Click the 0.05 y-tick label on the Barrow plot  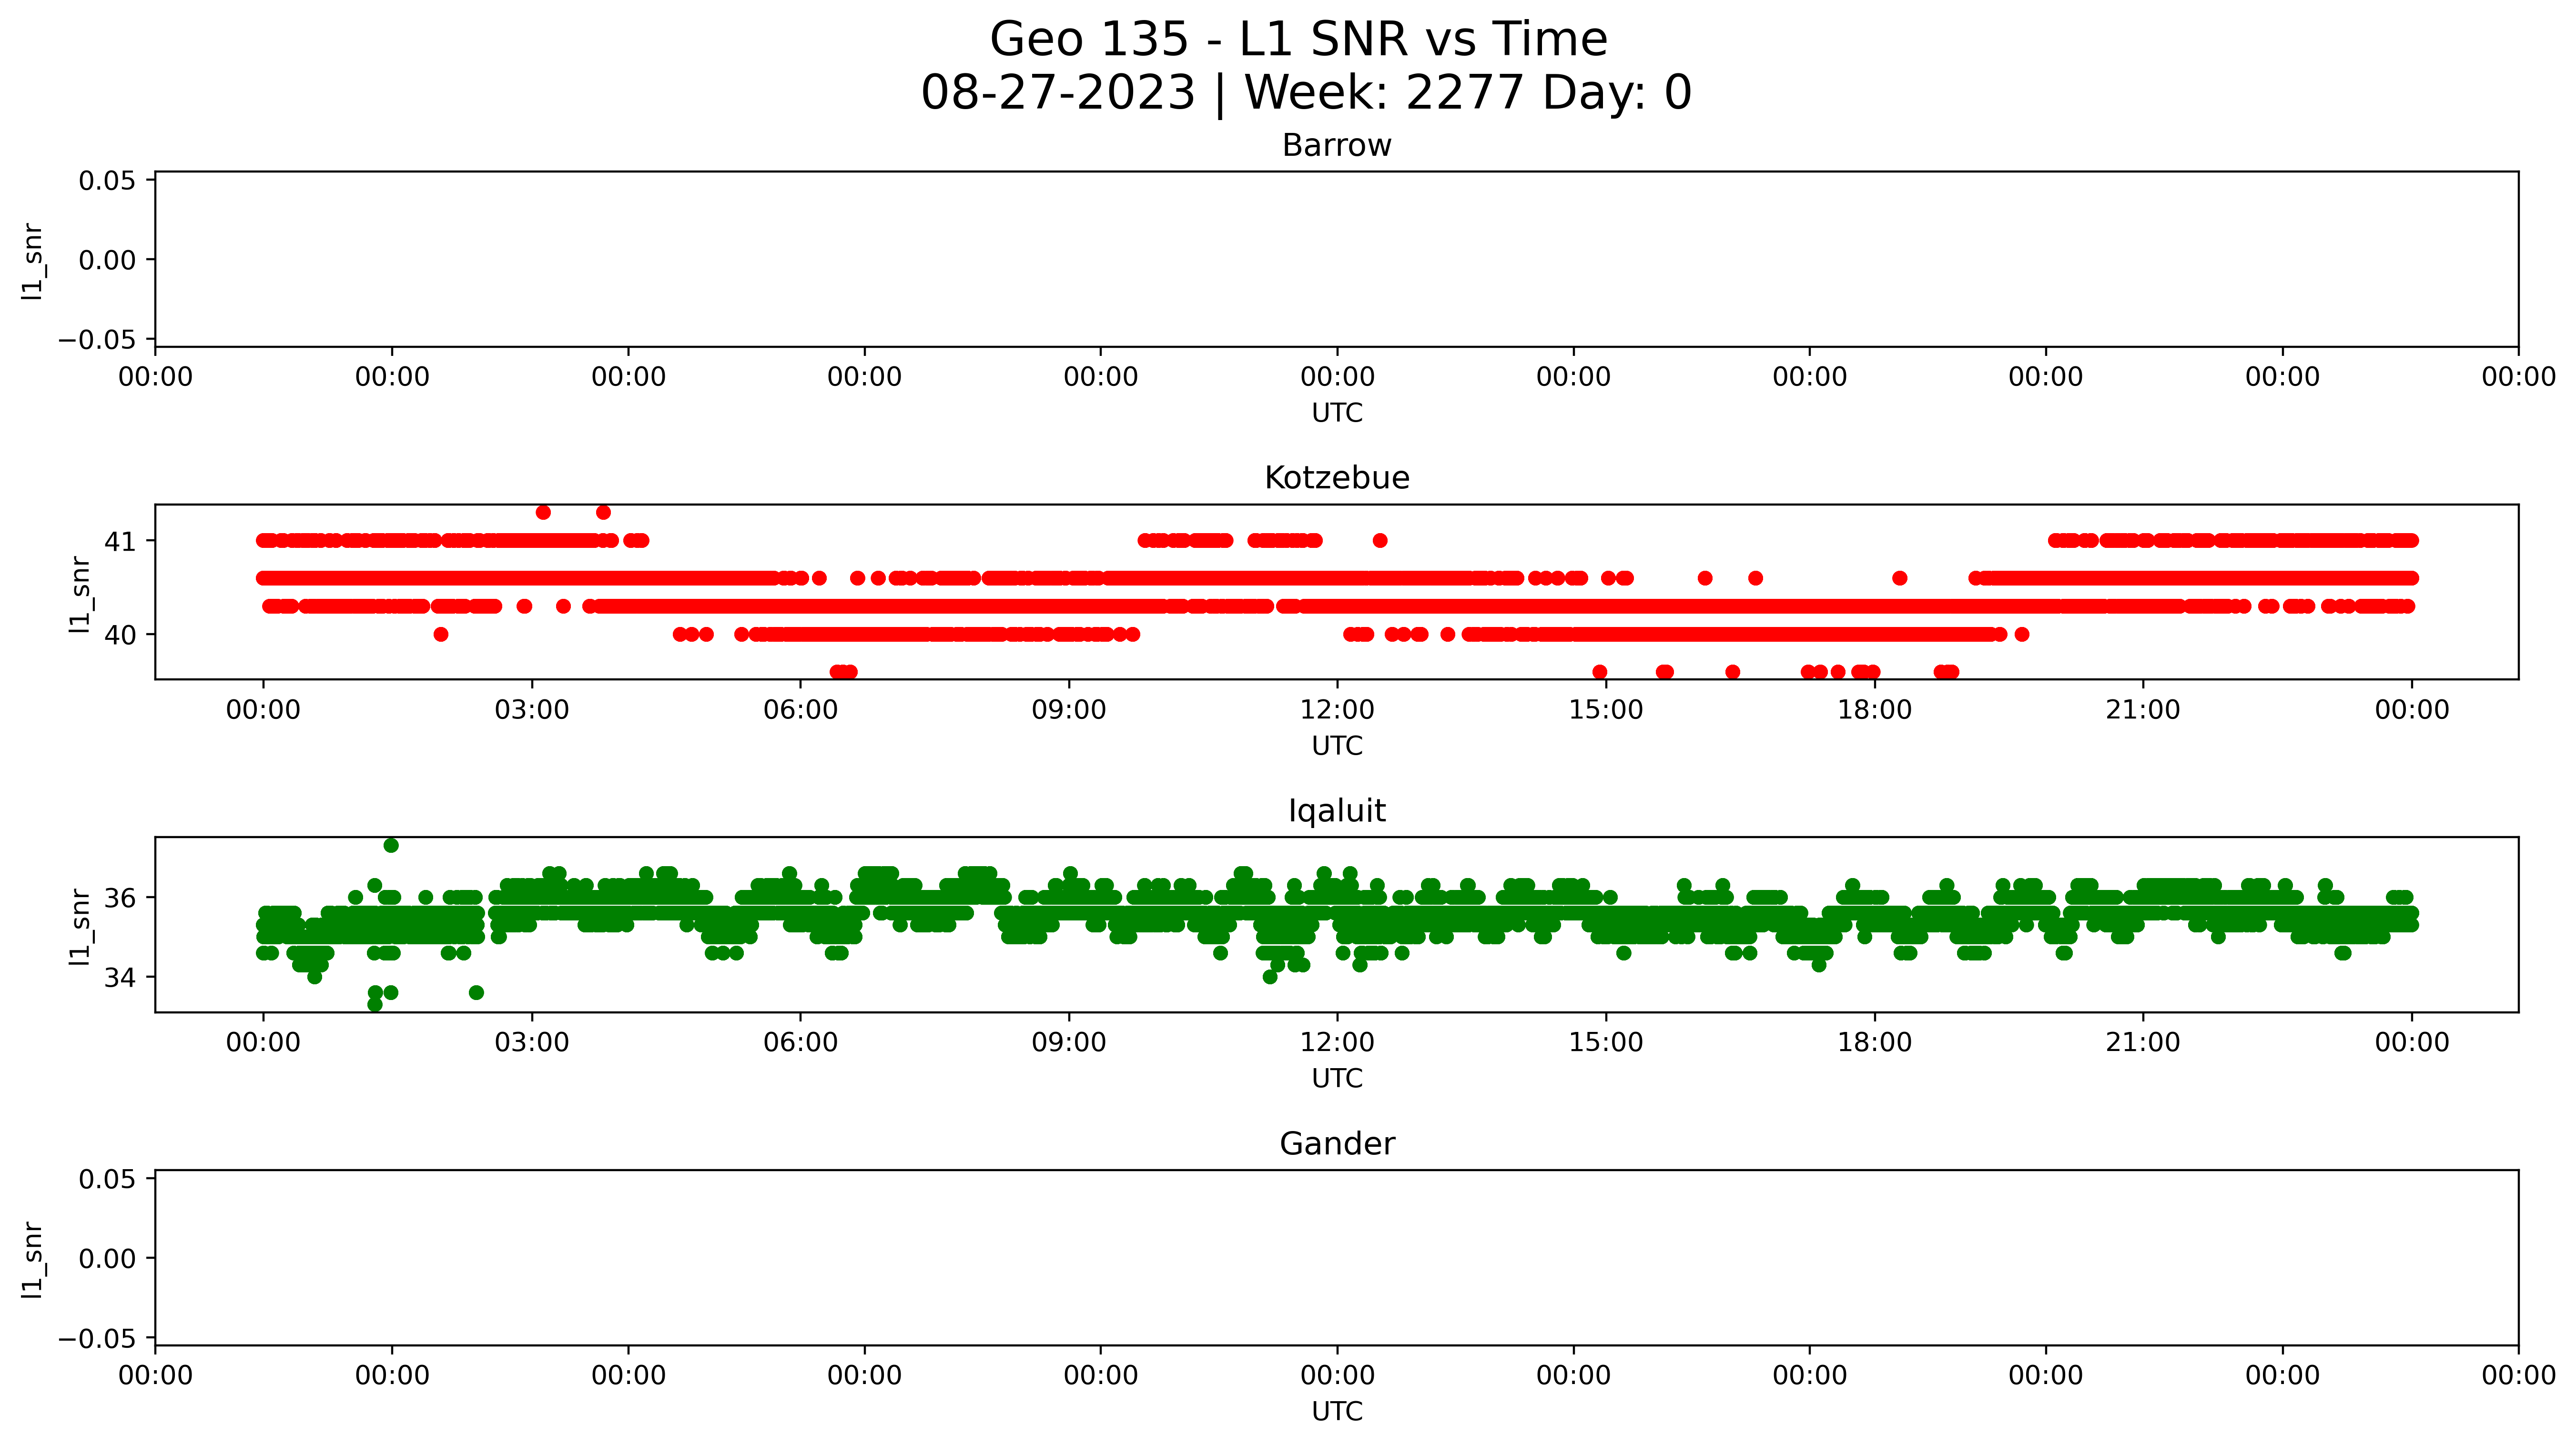click(x=107, y=181)
